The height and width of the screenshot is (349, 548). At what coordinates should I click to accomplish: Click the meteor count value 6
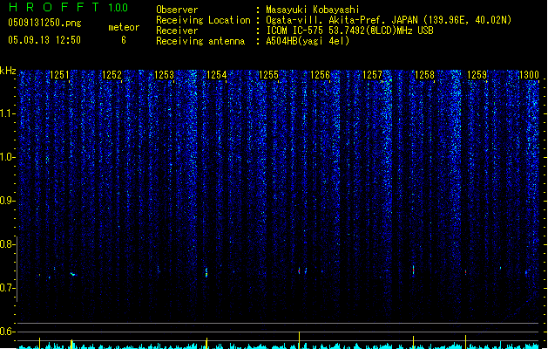coord(124,40)
